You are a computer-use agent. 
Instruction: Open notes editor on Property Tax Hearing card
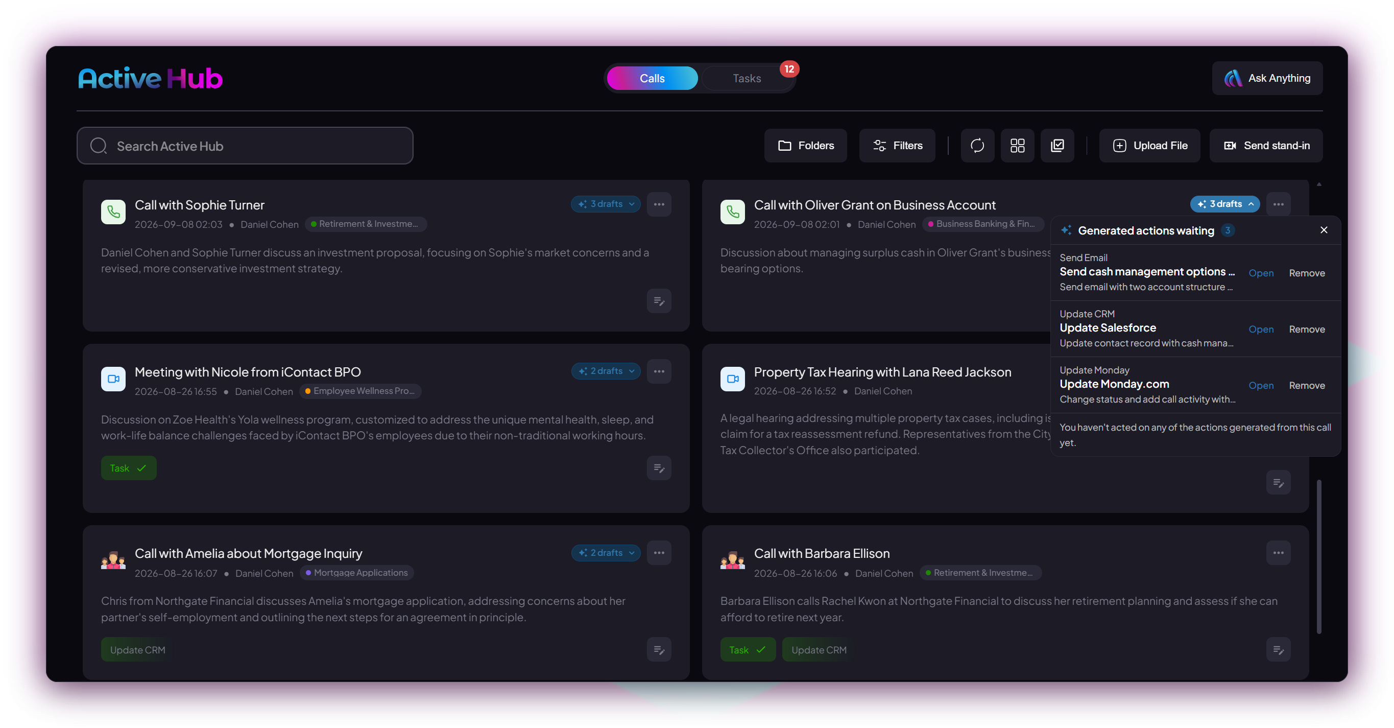(1278, 482)
